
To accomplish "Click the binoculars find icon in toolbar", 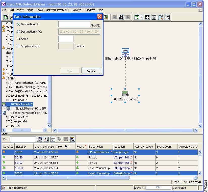I will tap(121, 17).
